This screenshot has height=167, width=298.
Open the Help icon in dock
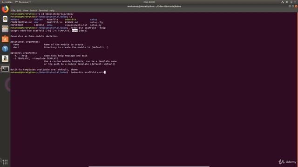point(5,49)
